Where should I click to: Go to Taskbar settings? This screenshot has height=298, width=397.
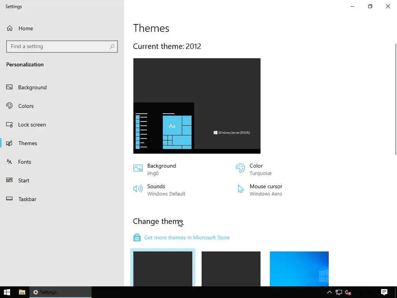(62, 199)
